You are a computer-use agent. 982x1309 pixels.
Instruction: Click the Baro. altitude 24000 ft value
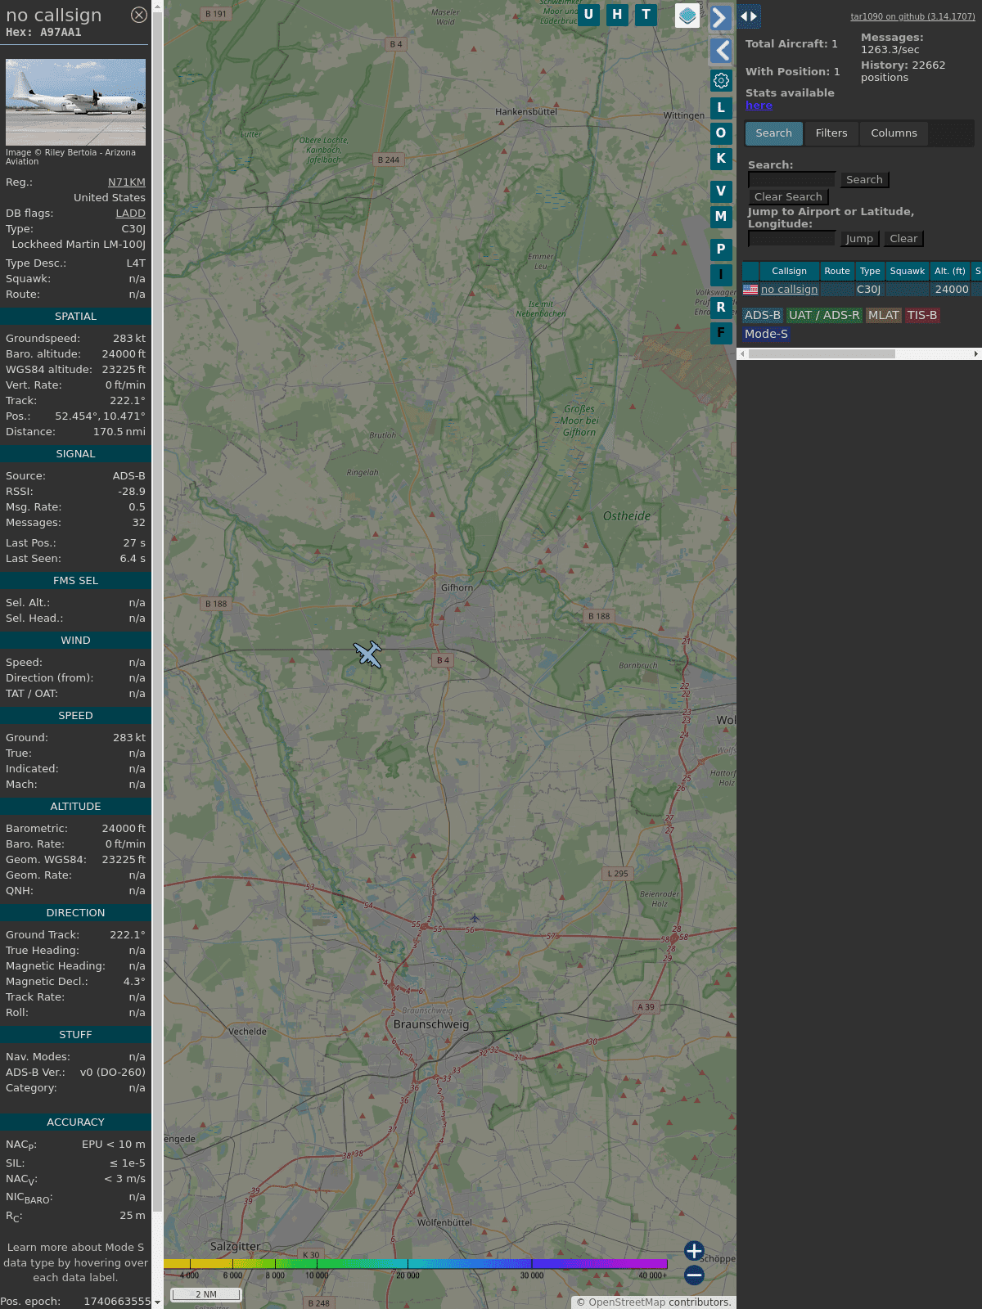tap(124, 354)
